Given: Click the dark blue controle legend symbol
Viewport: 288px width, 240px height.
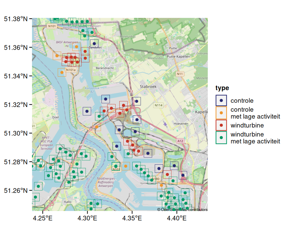Looking at the screenshot, I should (x=221, y=101).
